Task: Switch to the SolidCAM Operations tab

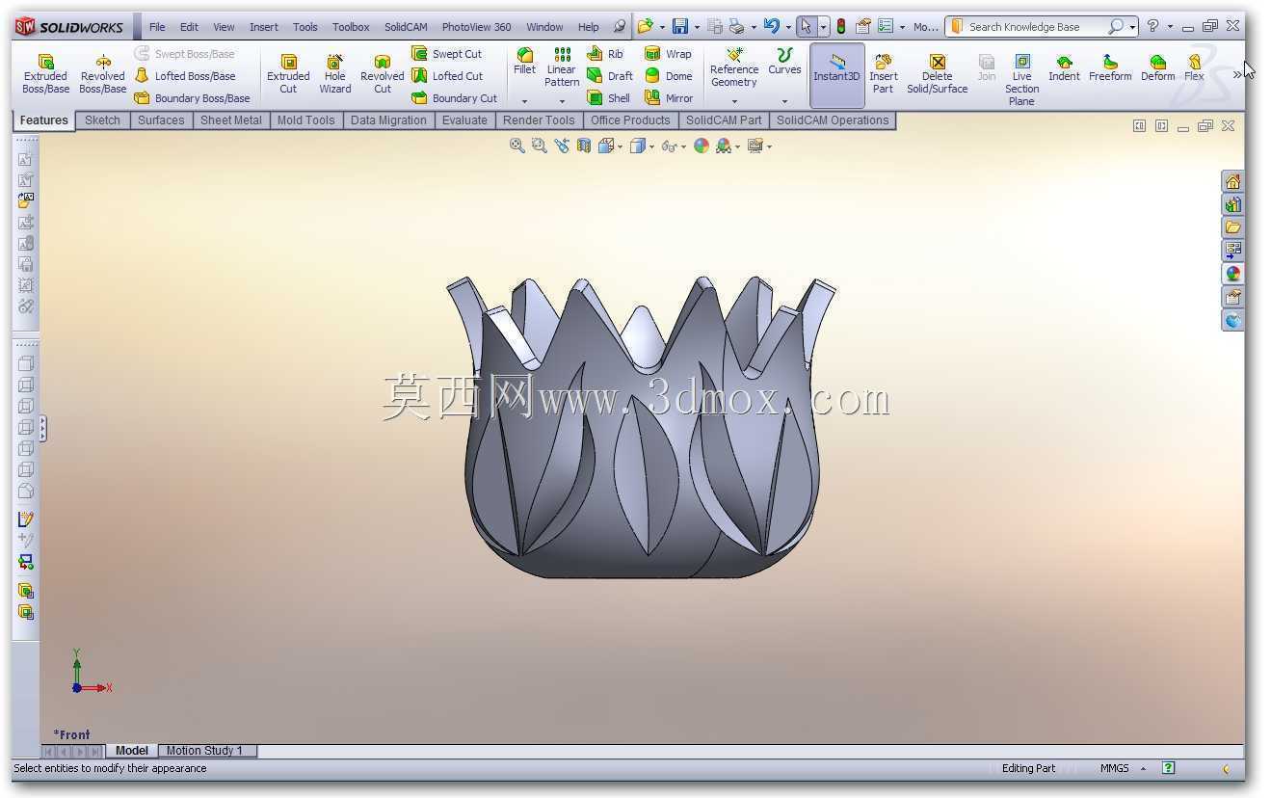Action: pos(833,120)
